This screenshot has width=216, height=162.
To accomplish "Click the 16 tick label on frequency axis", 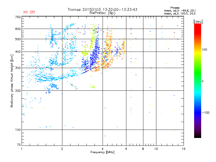I will click(184, 149).
